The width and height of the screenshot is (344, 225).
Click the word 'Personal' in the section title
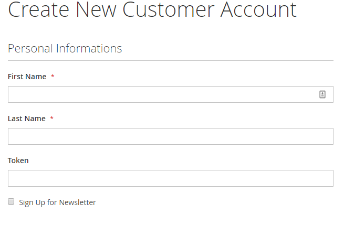pos(30,49)
